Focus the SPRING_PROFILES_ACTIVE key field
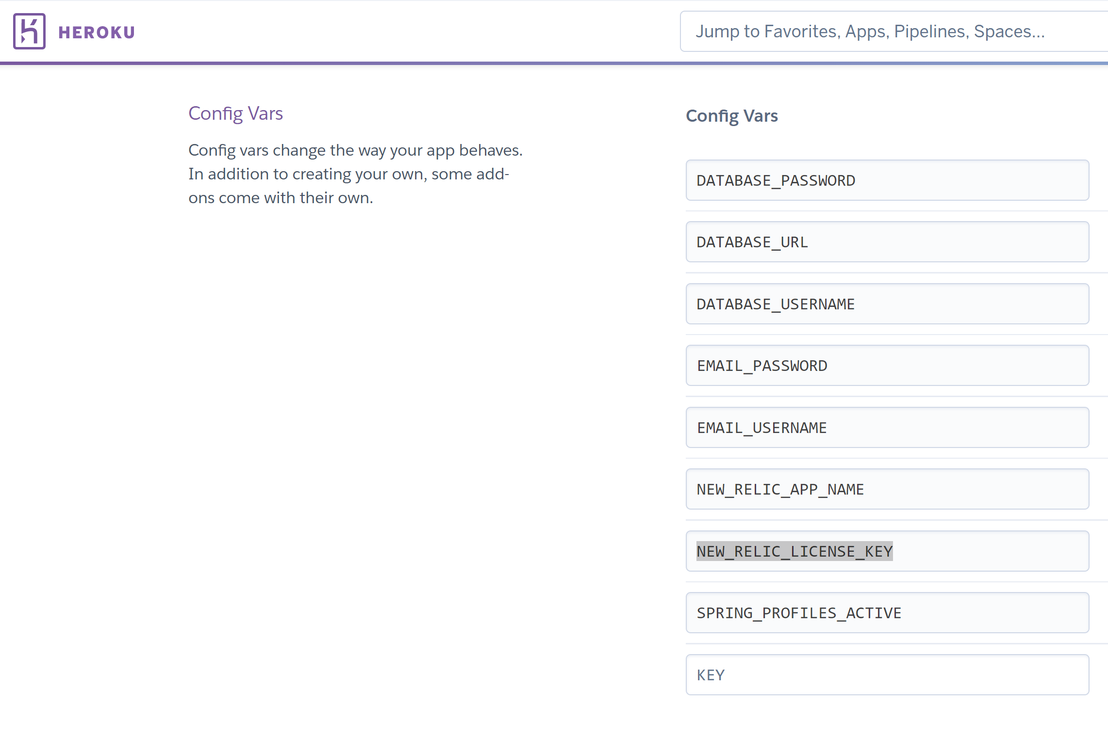 pos(887,613)
